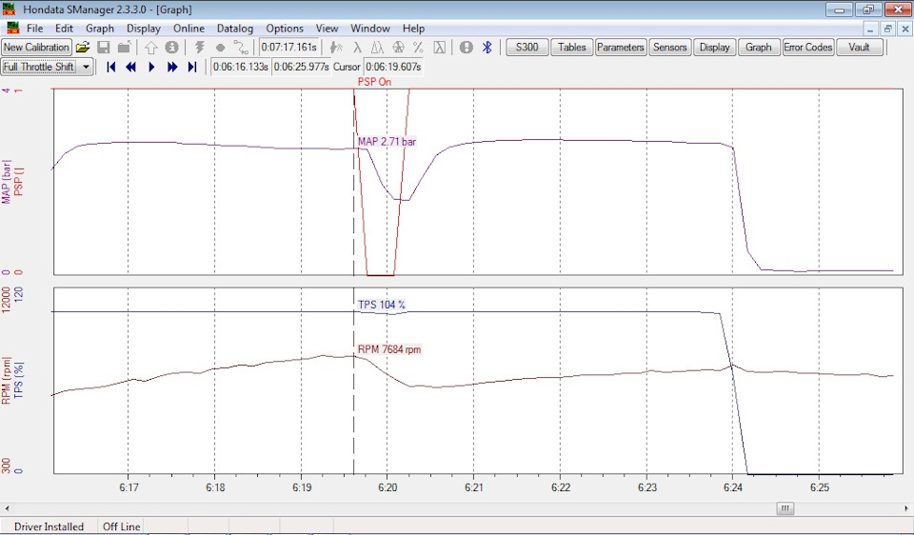This screenshot has height=535, width=914.
Task: Click the grey exclamation circle icon
Action: [467, 48]
